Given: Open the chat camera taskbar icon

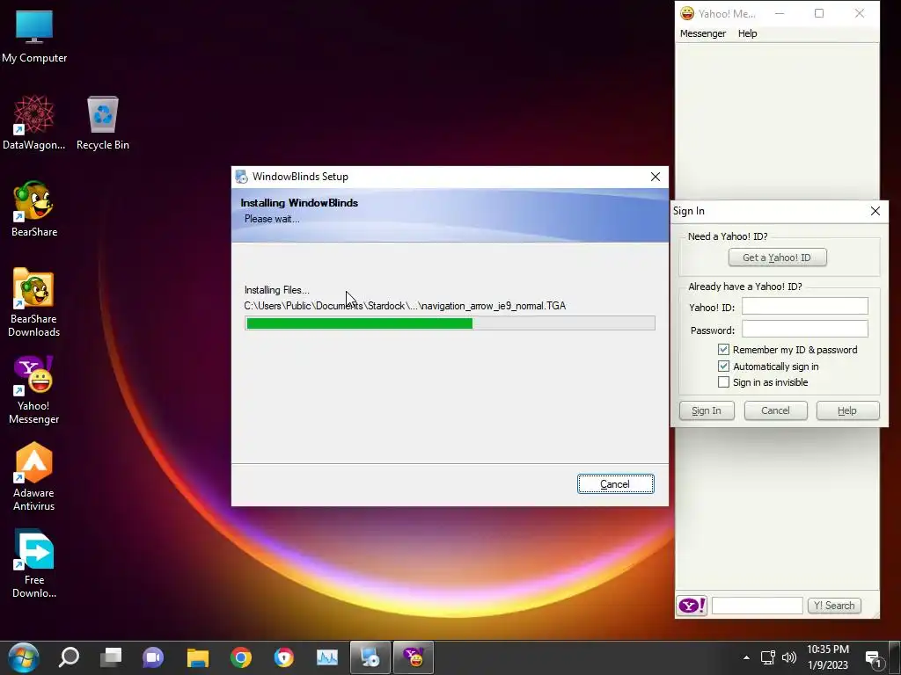Looking at the screenshot, I should coord(153,657).
